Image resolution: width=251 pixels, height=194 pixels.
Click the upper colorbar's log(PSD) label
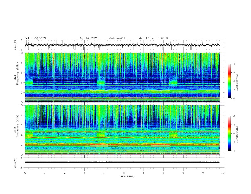coord(237,83)
